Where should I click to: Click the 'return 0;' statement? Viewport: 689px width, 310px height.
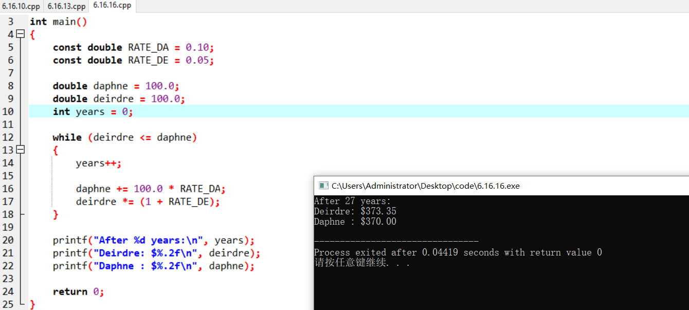click(78, 291)
